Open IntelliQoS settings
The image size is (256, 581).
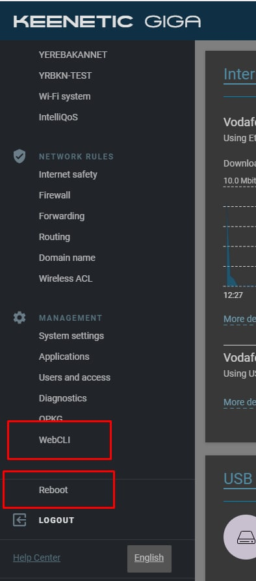tap(58, 117)
